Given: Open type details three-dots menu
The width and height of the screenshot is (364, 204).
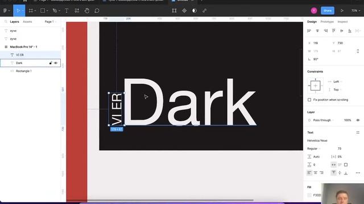Looking at the screenshot, I should [x=358, y=173].
